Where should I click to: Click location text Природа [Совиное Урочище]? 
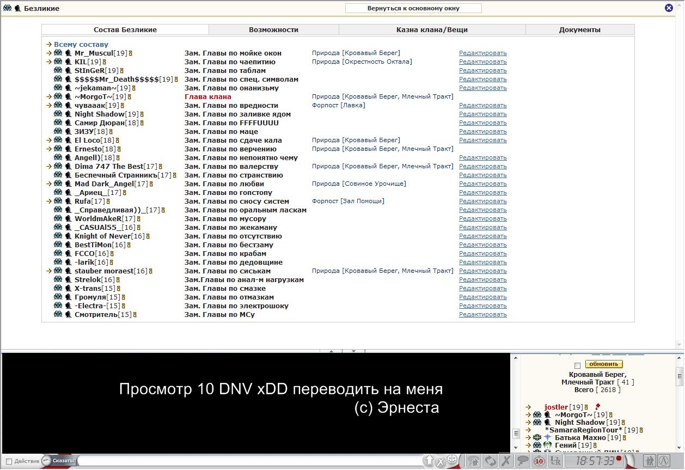point(359,184)
